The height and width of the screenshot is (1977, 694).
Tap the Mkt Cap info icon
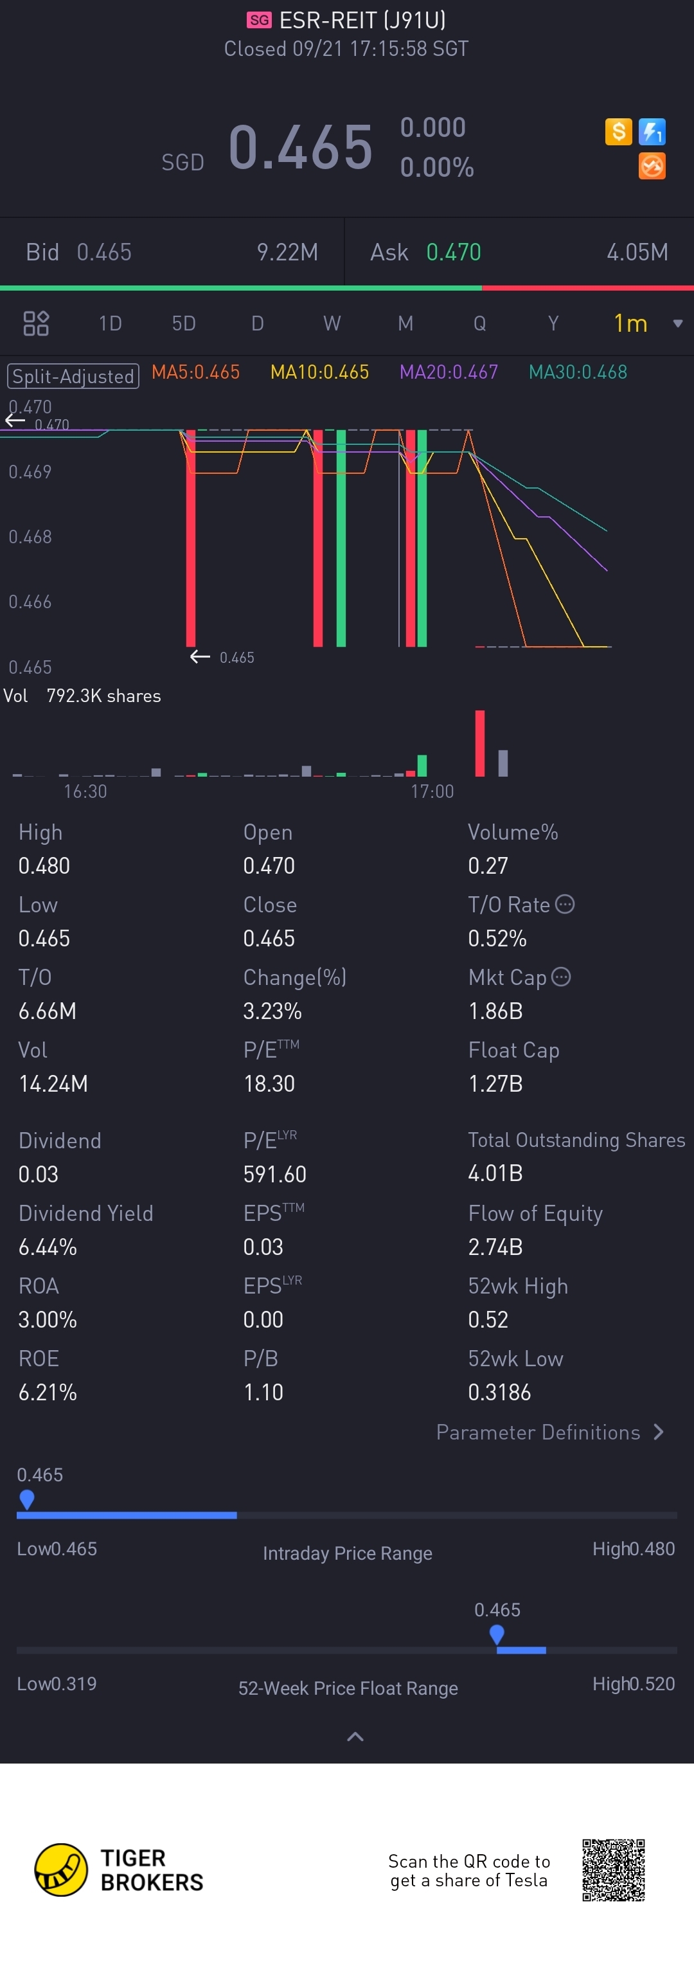pyautogui.click(x=562, y=976)
